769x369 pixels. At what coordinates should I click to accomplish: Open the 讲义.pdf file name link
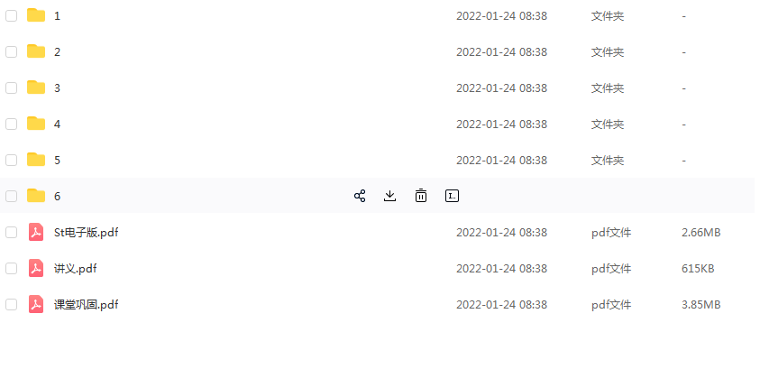click(x=76, y=268)
